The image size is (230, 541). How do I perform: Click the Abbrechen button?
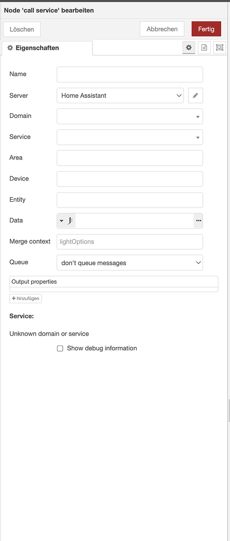tap(162, 29)
